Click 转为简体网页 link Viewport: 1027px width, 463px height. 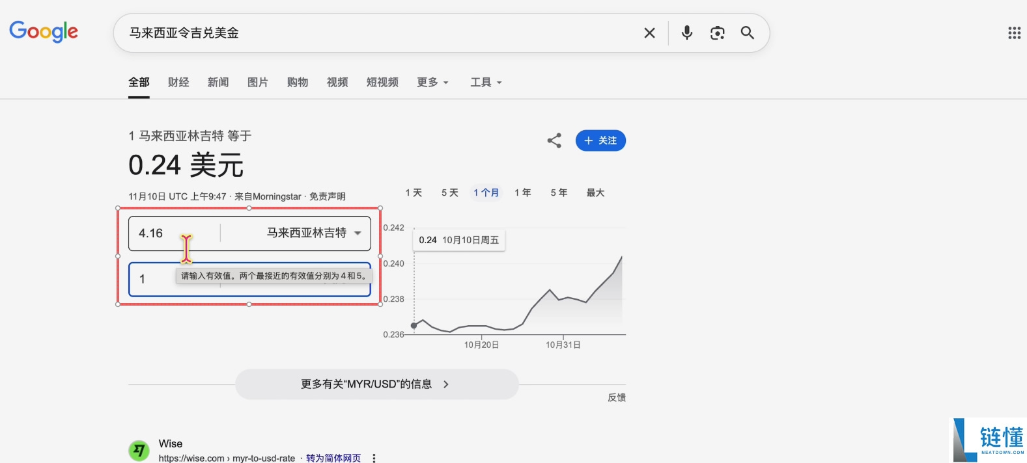point(333,458)
